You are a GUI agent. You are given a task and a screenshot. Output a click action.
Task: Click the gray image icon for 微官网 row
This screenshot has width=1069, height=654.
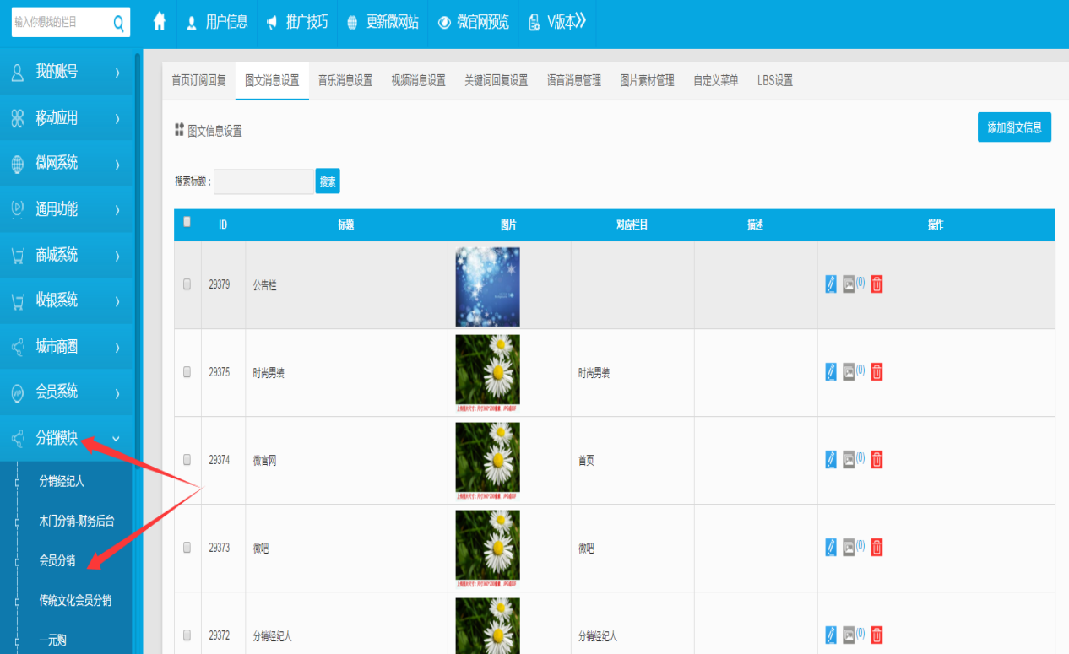point(849,460)
